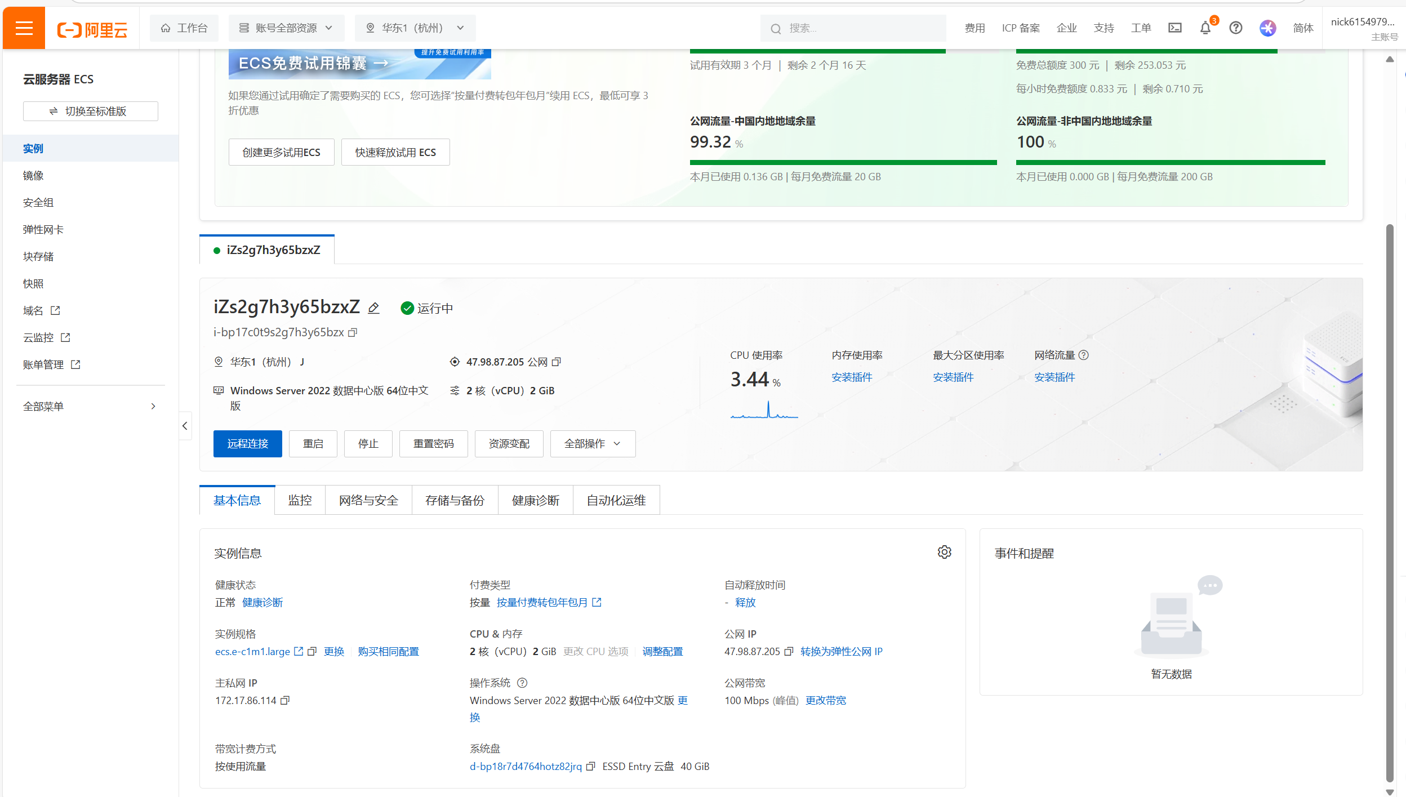Click 停止 button
Viewport: 1406px width, 797px height.
point(368,444)
